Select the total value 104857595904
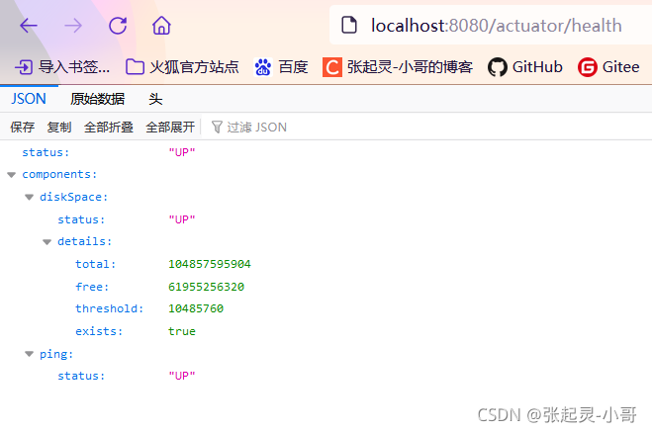The image size is (652, 432). click(210, 264)
